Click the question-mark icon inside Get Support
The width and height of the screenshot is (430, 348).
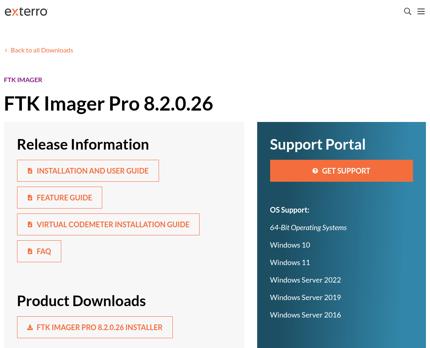[x=315, y=171]
